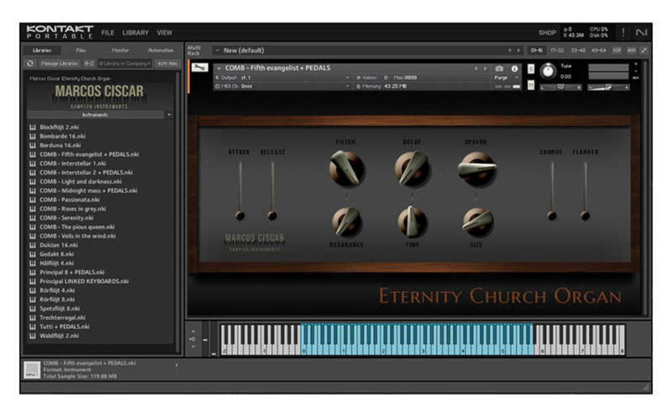This screenshot has height=415, width=672.
Task: Click the Tune knob
Action: click(x=548, y=71)
